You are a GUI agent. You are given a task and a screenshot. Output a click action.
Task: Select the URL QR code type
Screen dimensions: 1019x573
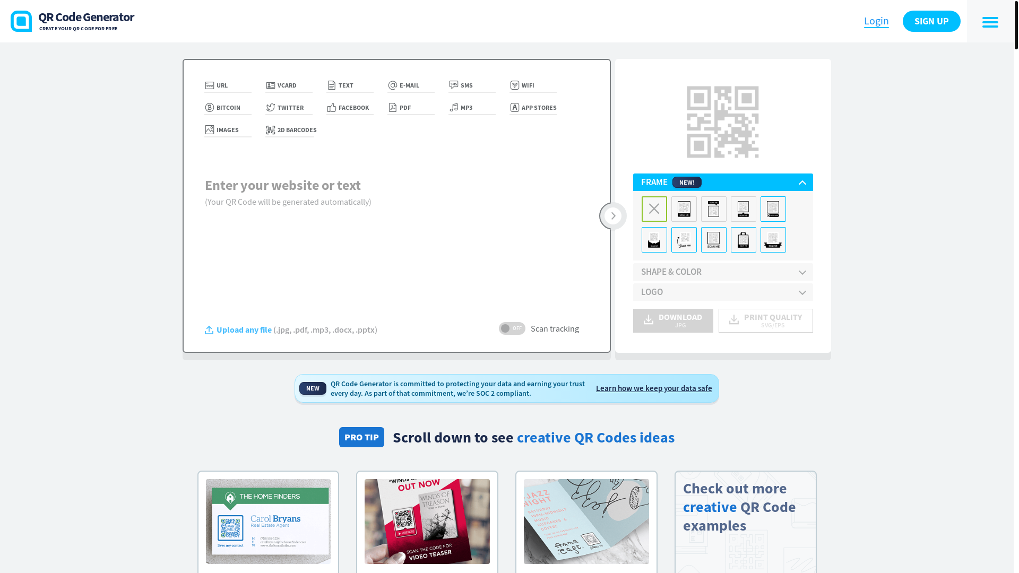pyautogui.click(x=228, y=85)
